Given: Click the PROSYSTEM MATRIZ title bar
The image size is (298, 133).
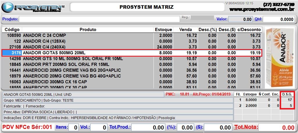Looking at the screenshot, I should tap(147, 7).
